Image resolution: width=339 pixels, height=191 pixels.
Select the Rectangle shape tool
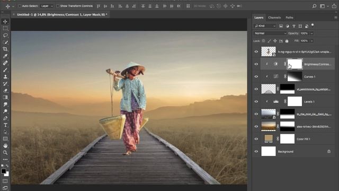tap(5, 139)
